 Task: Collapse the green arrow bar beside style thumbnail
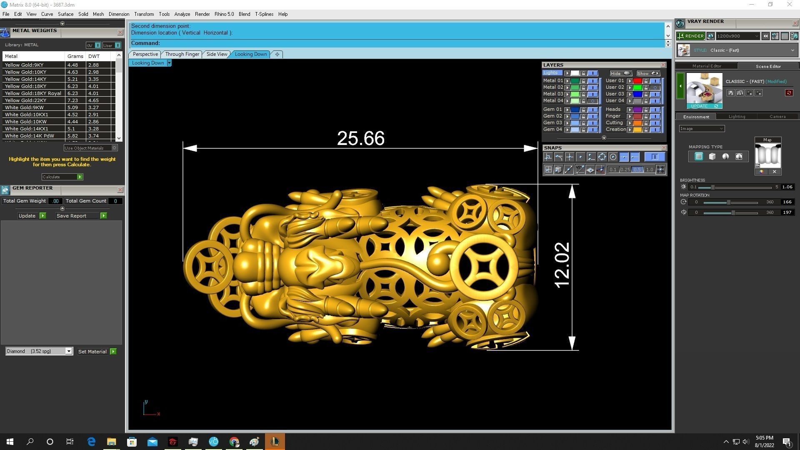pyautogui.click(x=680, y=86)
